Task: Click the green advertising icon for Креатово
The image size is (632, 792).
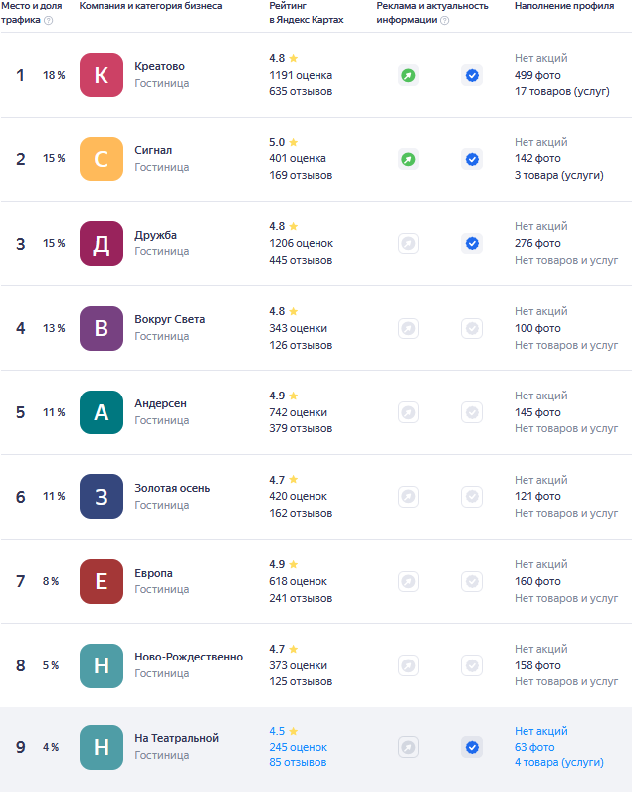Action: pos(408,75)
